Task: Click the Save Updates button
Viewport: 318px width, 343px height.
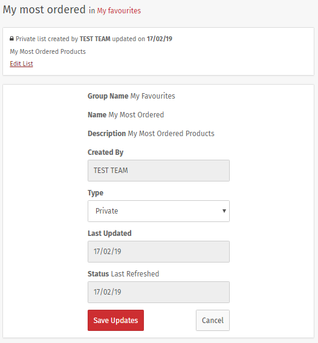Action: coord(115,320)
